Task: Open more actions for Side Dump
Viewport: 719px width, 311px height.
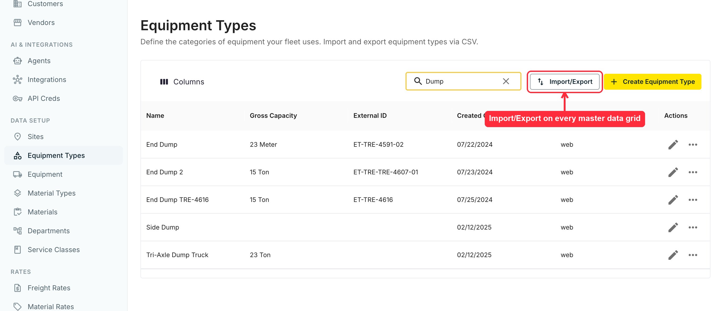Action: [x=693, y=227]
